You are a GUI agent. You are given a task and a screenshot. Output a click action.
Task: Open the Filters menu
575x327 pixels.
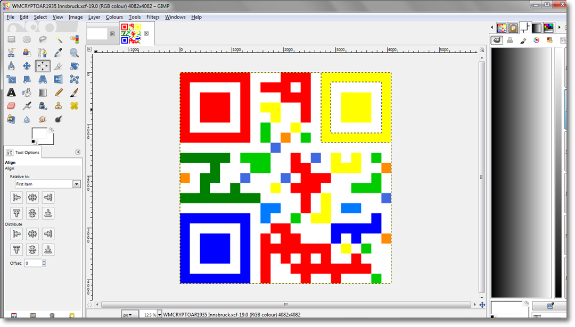[x=153, y=17]
